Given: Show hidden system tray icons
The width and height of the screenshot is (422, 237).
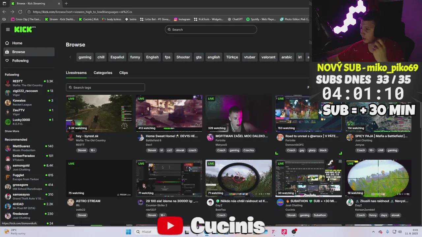Looking at the screenshot, I should click(373, 232).
